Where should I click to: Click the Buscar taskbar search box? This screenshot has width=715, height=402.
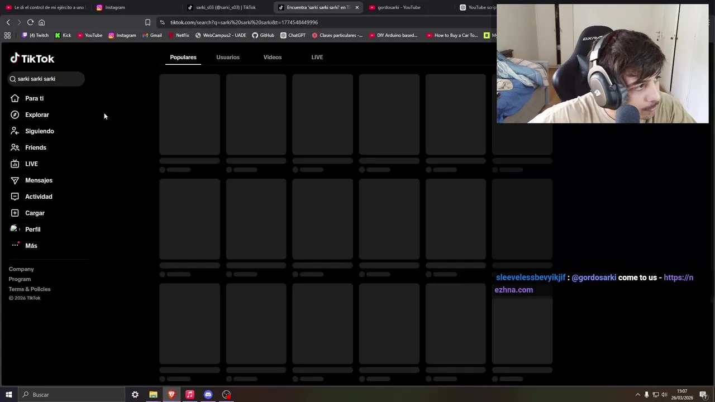tap(71, 395)
